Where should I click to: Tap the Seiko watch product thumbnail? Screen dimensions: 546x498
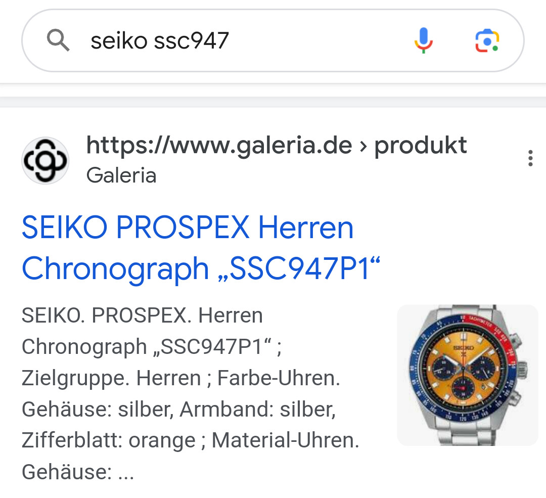[467, 375]
